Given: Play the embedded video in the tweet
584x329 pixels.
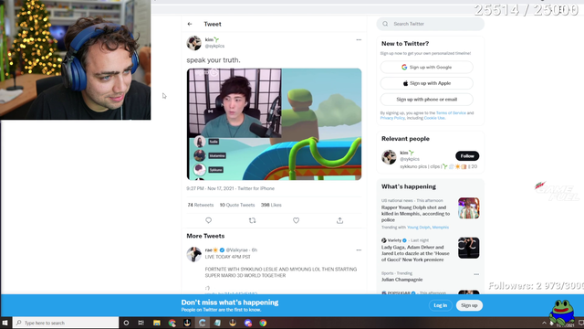Looking at the screenshot, I should pyautogui.click(x=274, y=124).
